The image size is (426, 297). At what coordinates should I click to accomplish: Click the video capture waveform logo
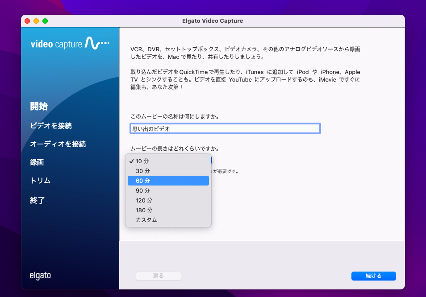click(70, 44)
